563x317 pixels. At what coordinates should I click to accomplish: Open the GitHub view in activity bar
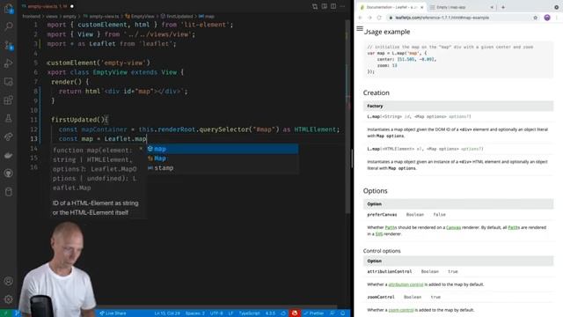click(8, 173)
